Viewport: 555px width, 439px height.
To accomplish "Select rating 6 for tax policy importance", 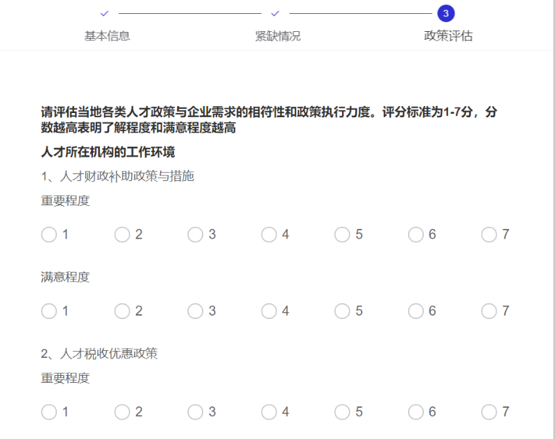I will pyautogui.click(x=416, y=411).
